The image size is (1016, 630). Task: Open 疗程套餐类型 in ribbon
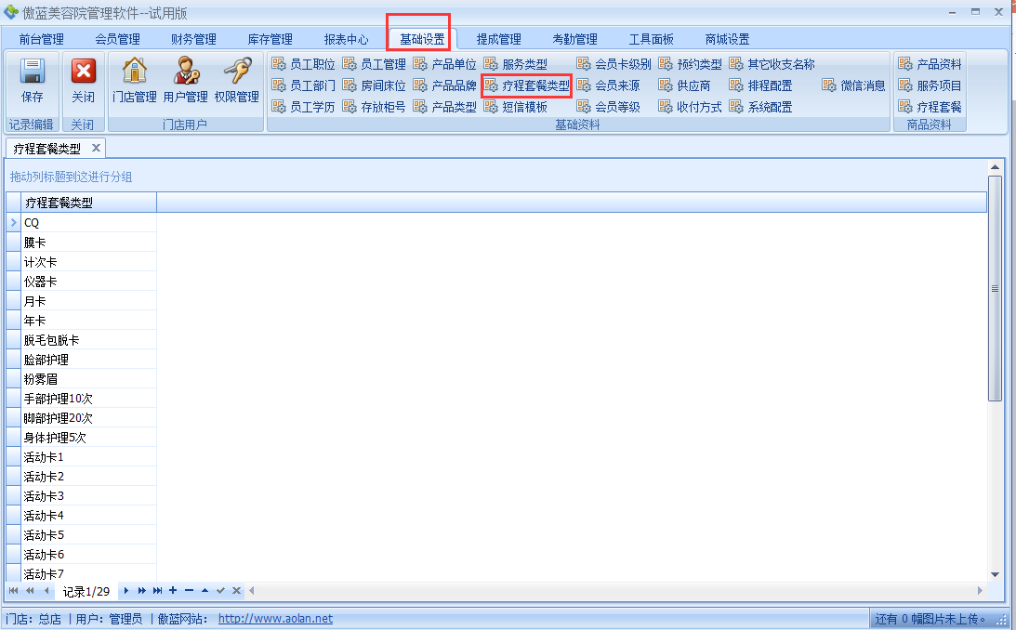coord(526,85)
